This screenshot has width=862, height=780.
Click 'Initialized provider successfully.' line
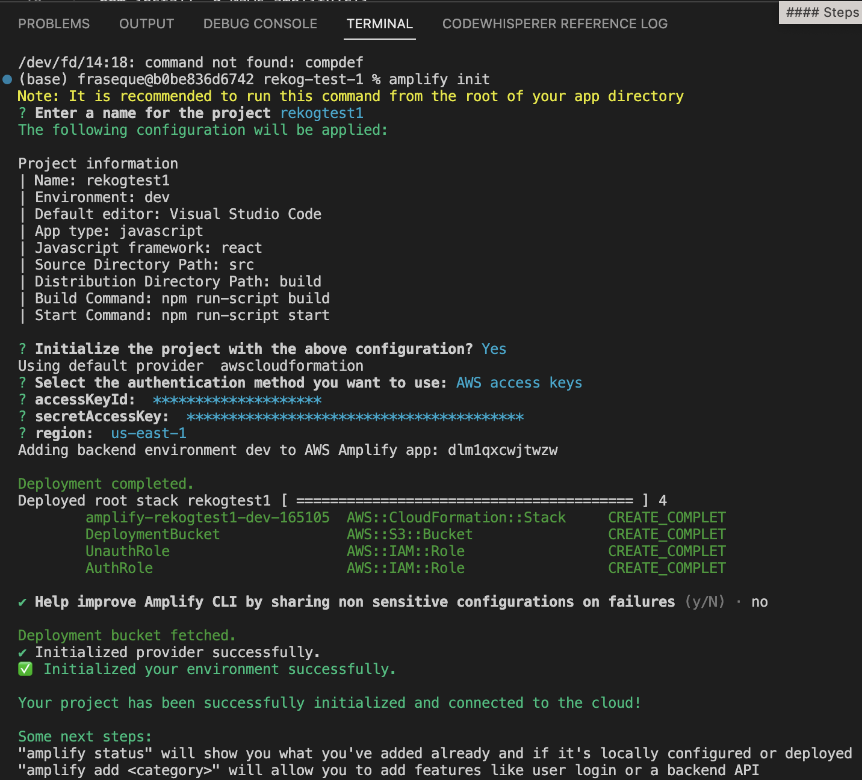[178, 652]
